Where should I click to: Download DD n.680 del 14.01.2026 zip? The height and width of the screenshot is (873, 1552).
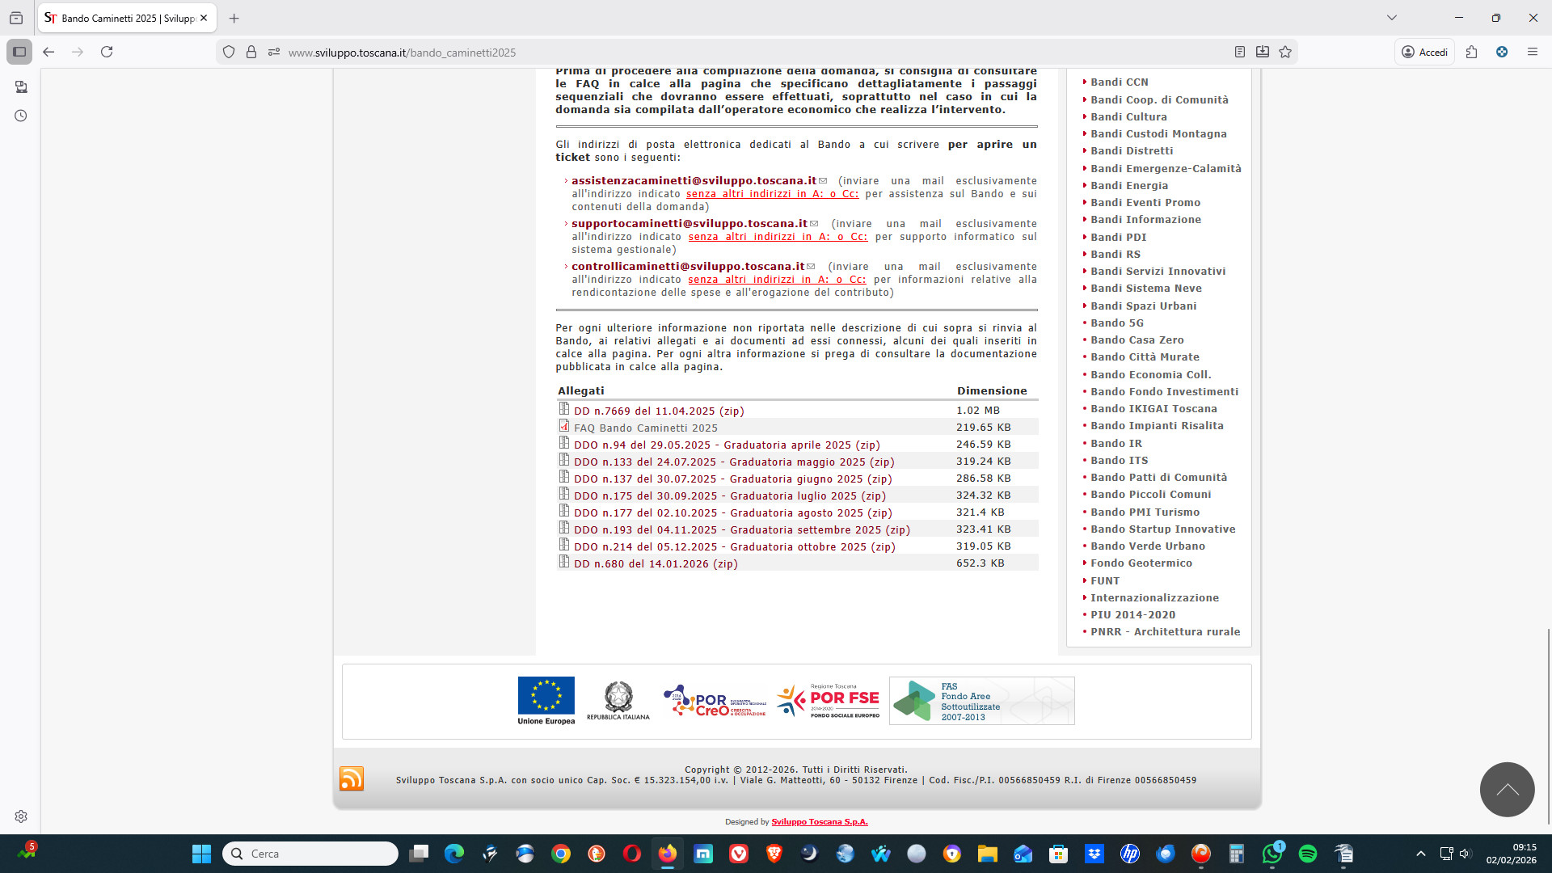(655, 564)
